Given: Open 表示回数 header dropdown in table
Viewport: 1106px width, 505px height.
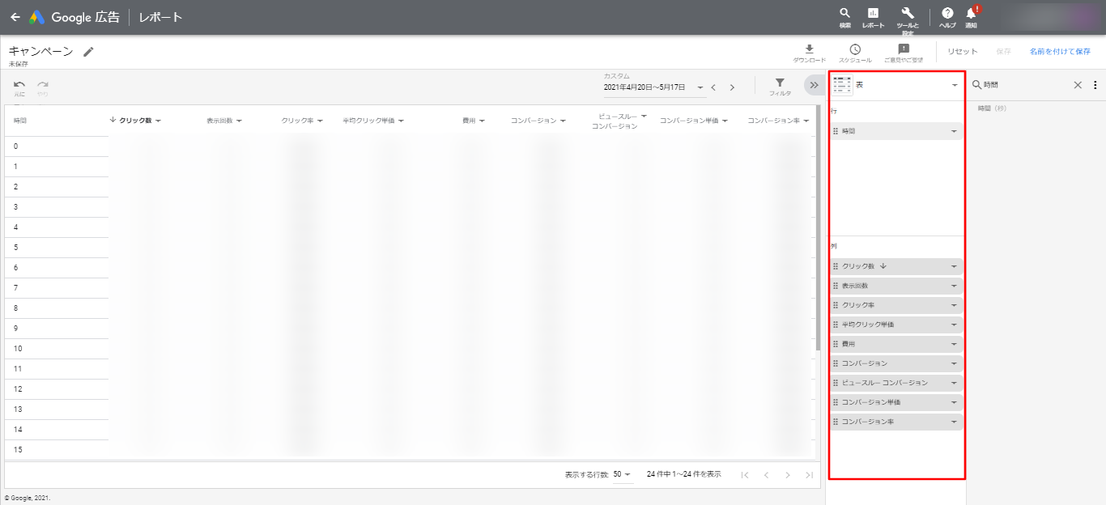Looking at the screenshot, I should (239, 121).
